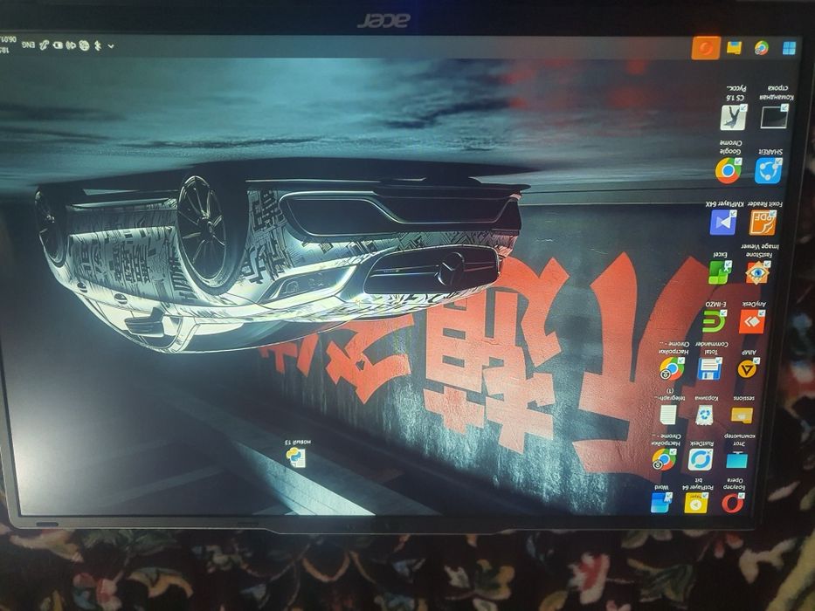Open the sessions folder on desktop
815x611 pixels.
742,415
